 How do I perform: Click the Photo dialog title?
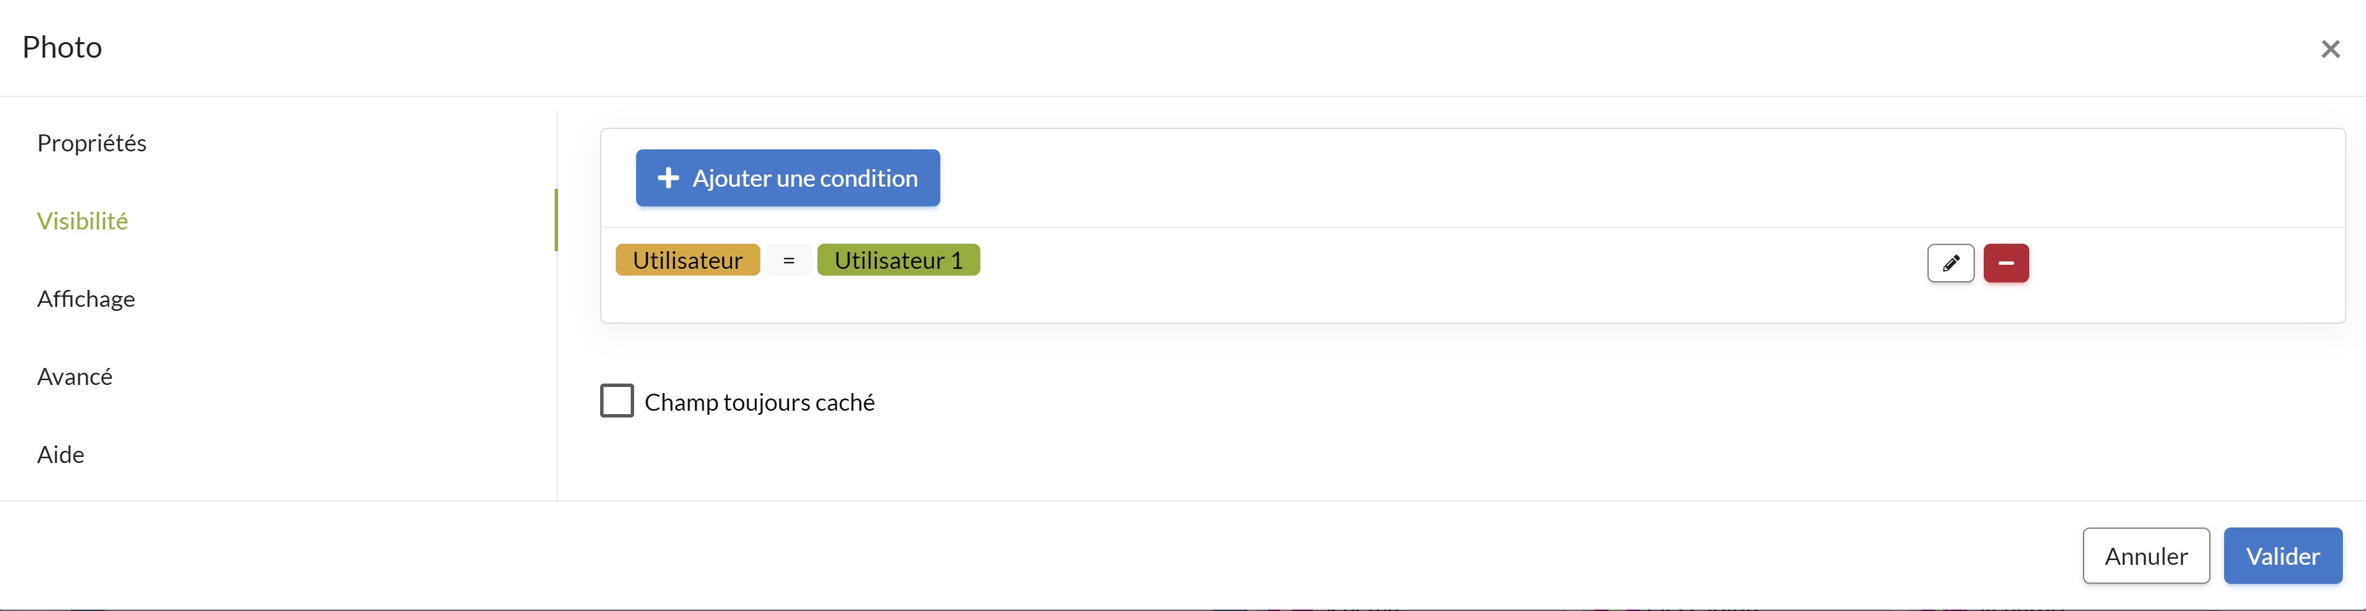(62, 47)
